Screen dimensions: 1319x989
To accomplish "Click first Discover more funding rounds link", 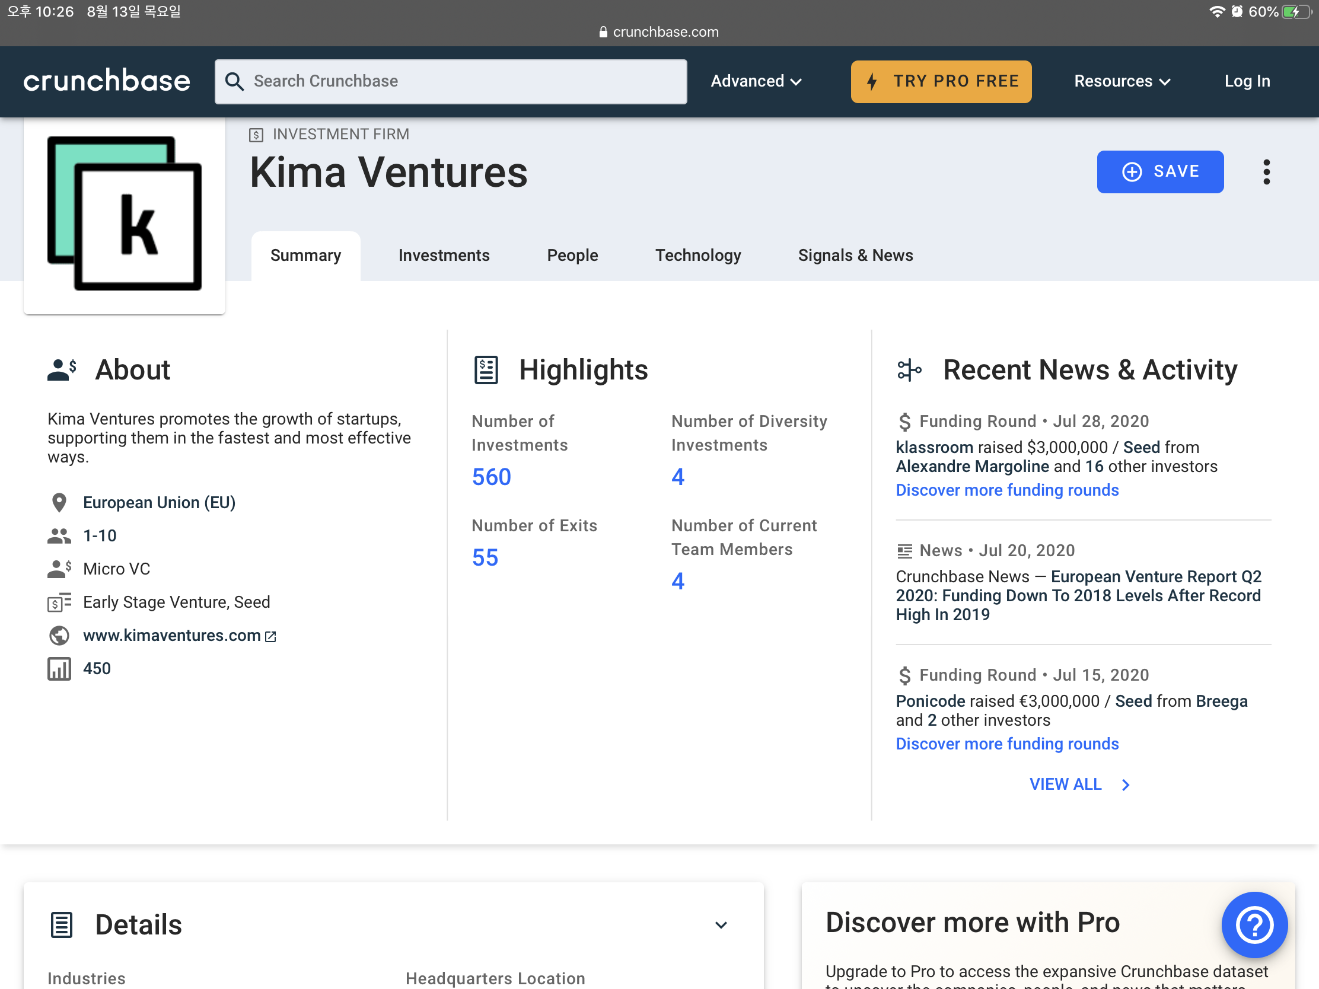I will point(1007,490).
